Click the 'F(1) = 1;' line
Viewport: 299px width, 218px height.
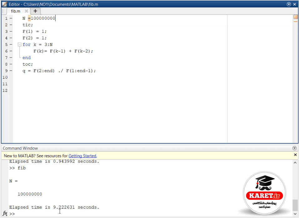(x=34, y=31)
